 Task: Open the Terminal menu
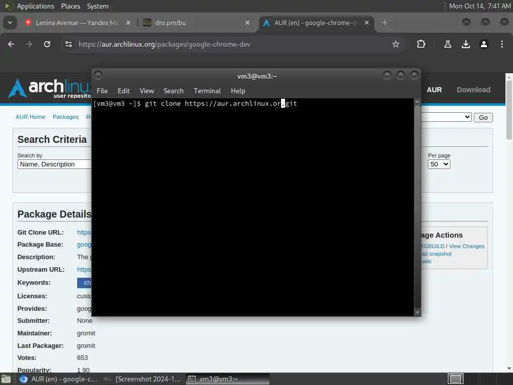click(x=207, y=91)
